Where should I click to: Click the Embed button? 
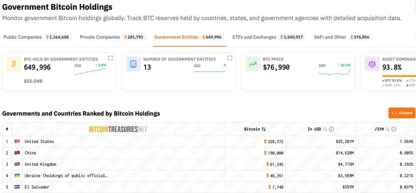click(x=402, y=113)
